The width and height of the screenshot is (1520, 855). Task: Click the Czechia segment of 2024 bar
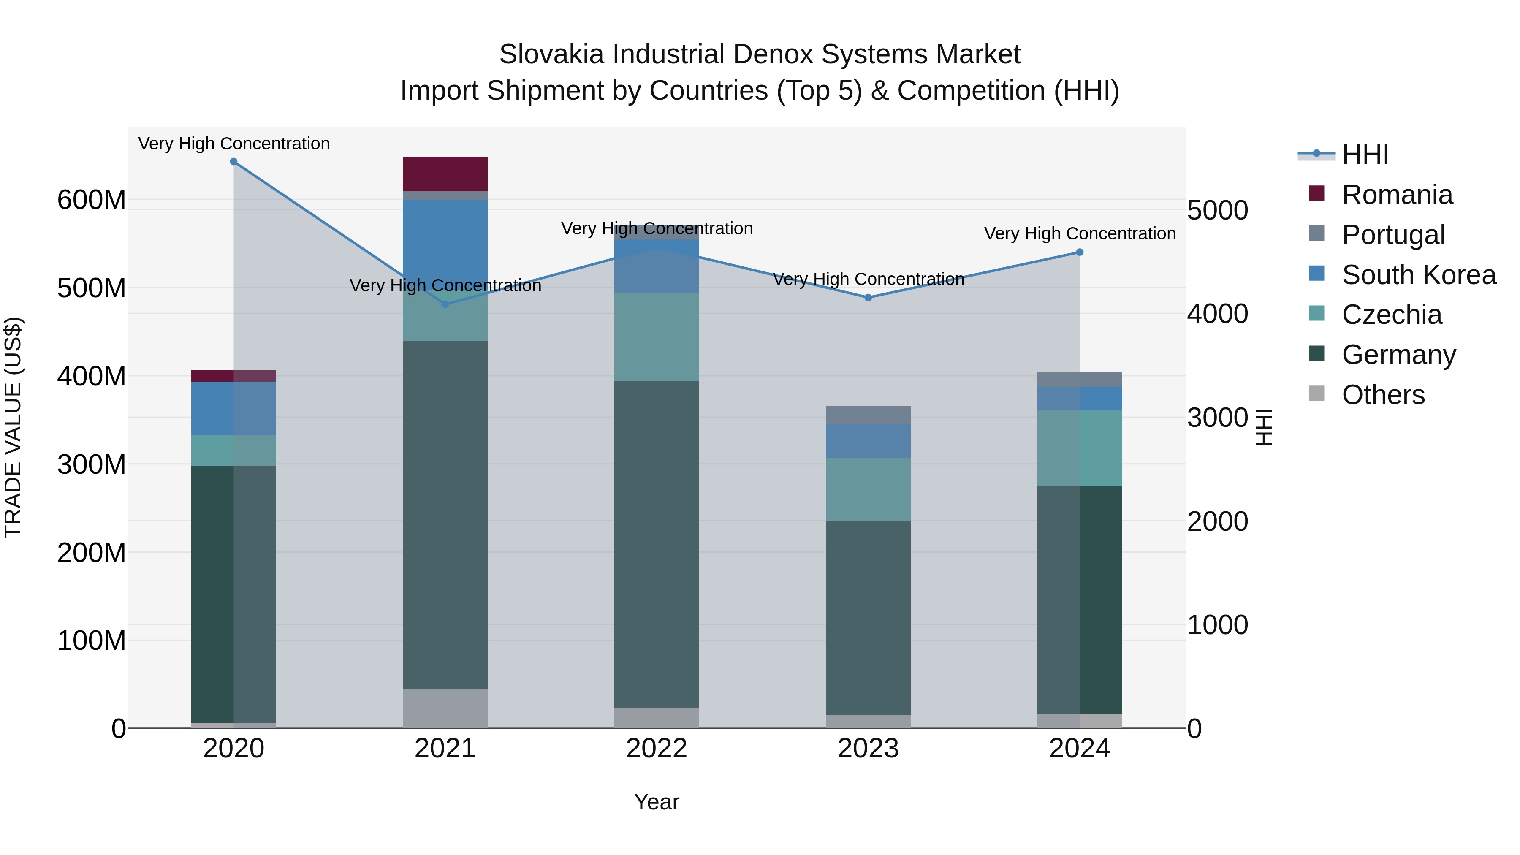(1080, 448)
